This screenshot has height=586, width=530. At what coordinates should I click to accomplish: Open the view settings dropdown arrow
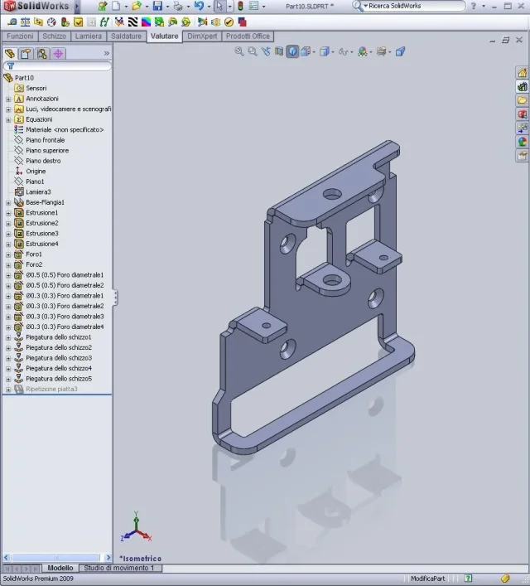pos(389,52)
